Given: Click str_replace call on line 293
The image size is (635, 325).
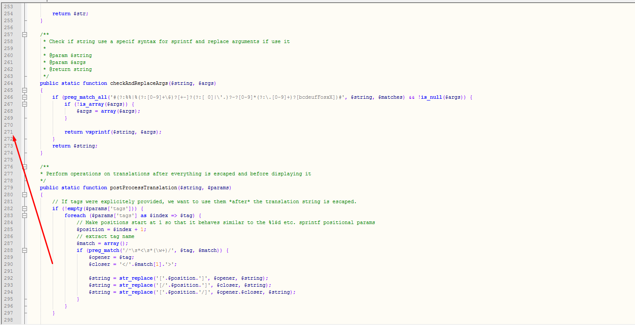Looking at the screenshot, I should (x=135, y=285).
